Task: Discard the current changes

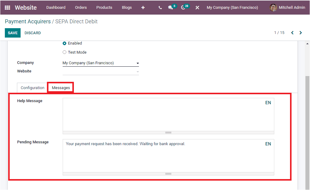Action: 32,33
